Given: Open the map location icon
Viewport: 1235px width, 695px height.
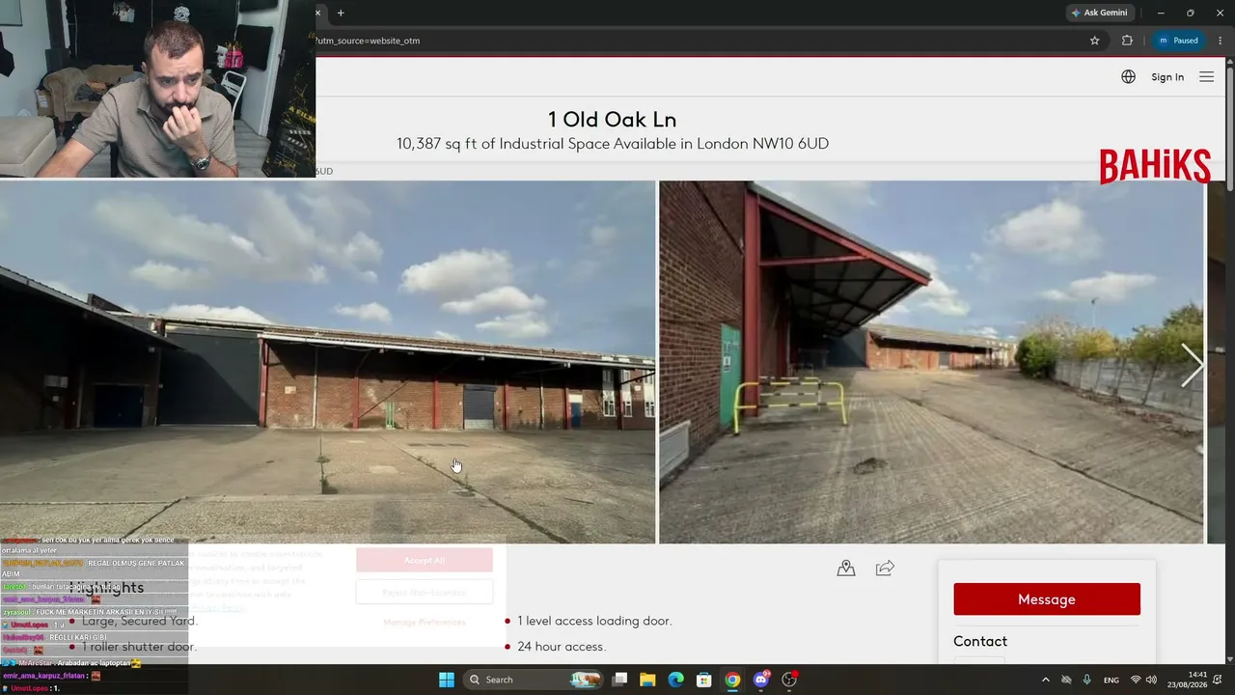Looking at the screenshot, I should tap(846, 569).
